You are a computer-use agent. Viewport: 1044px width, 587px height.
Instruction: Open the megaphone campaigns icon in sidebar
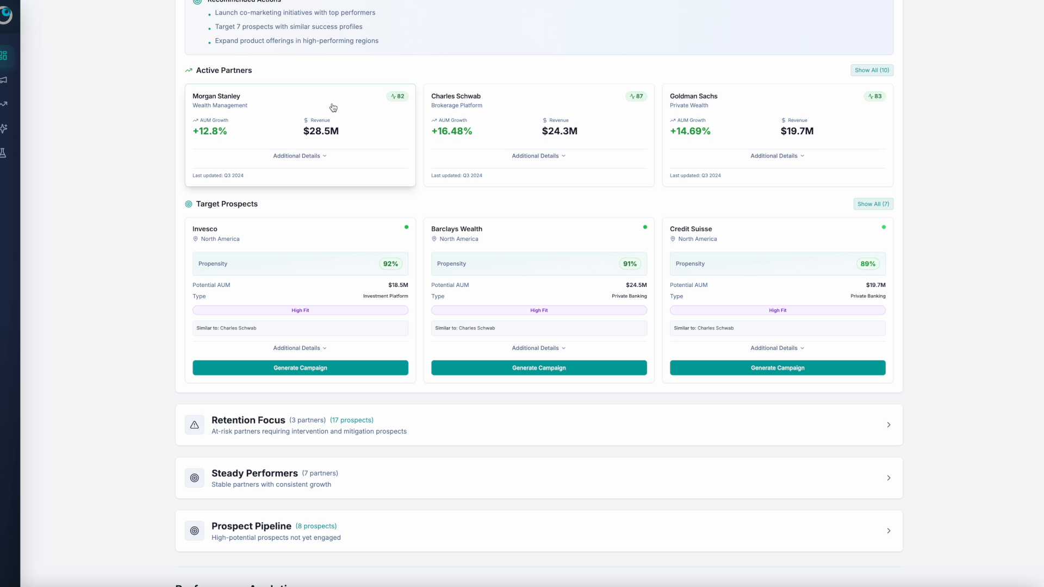pyautogui.click(x=4, y=80)
